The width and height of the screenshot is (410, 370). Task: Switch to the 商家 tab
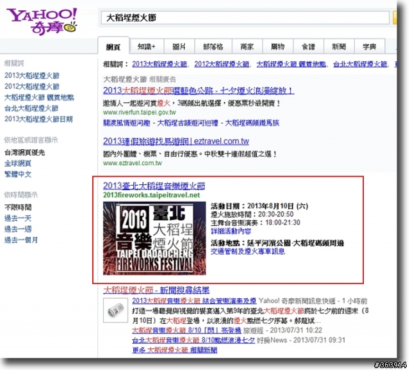click(x=247, y=47)
